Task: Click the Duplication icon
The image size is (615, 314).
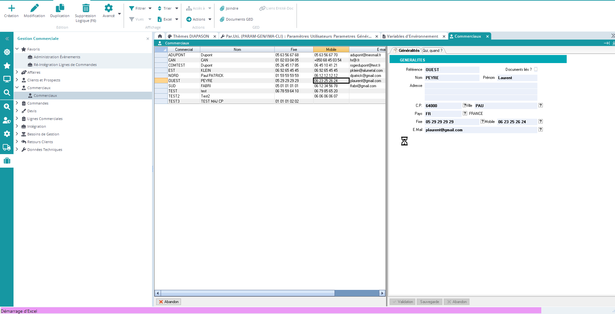Action: click(x=60, y=8)
